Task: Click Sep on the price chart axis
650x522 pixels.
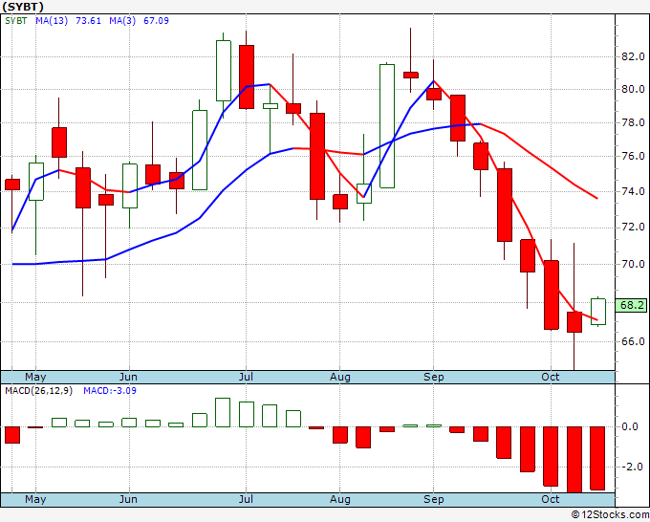Action: pyautogui.click(x=434, y=377)
